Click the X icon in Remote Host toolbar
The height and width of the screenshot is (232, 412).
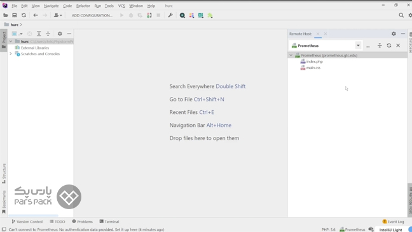(x=398, y=45)
